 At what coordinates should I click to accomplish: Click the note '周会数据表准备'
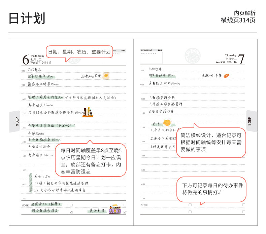(x=45, y=210)
